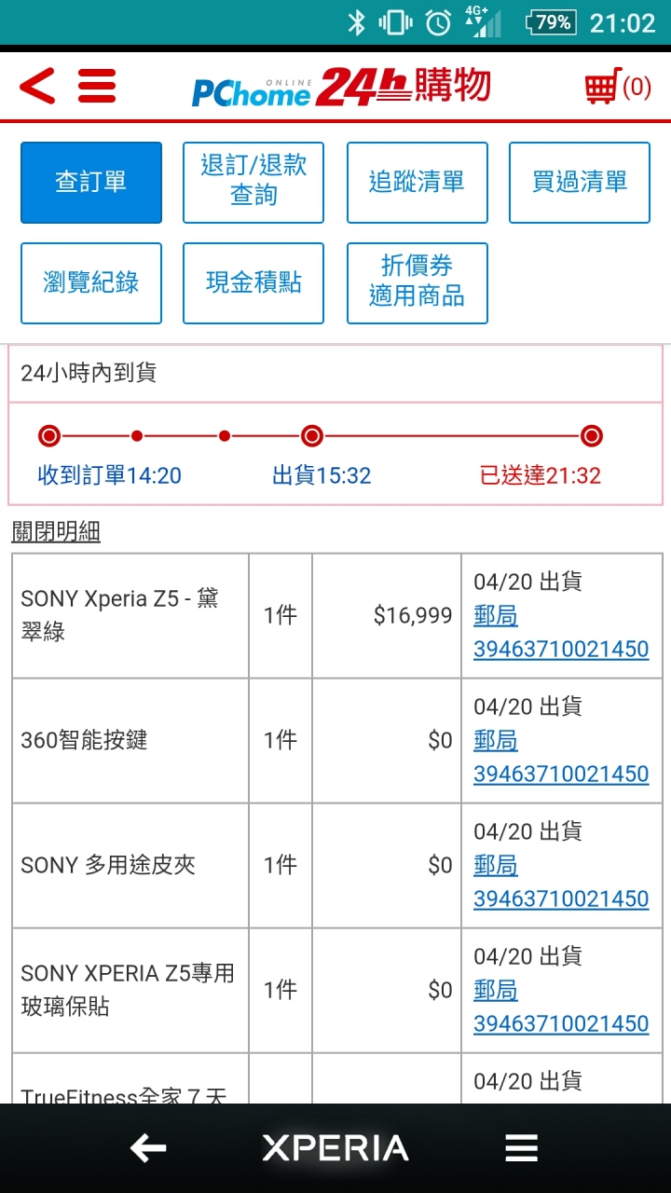Tap the PChome 24h logo

pos(341,87)
